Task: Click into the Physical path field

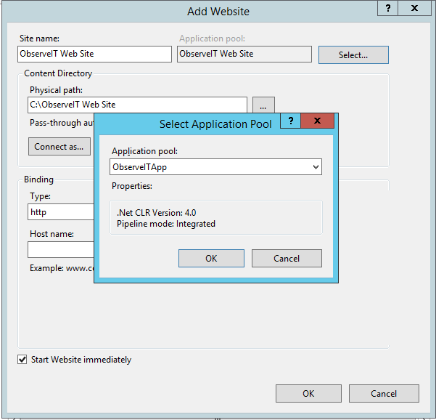Action: click(x=138, y=105)
